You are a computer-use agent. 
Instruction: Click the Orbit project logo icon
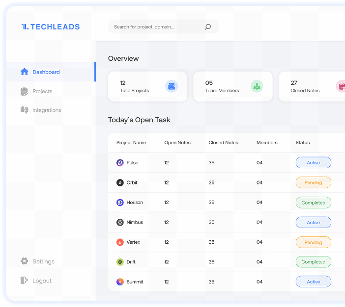[x=120, y=182]
